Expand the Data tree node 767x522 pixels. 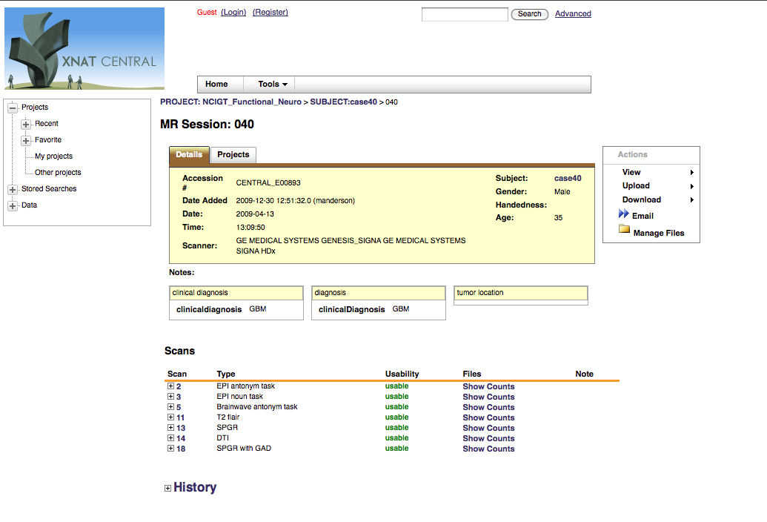click(x=13, y=205)
